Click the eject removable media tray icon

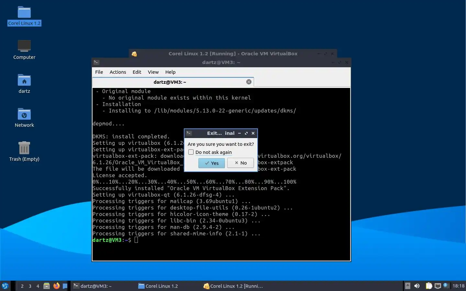pyautogui.click(x=408, y=286)
